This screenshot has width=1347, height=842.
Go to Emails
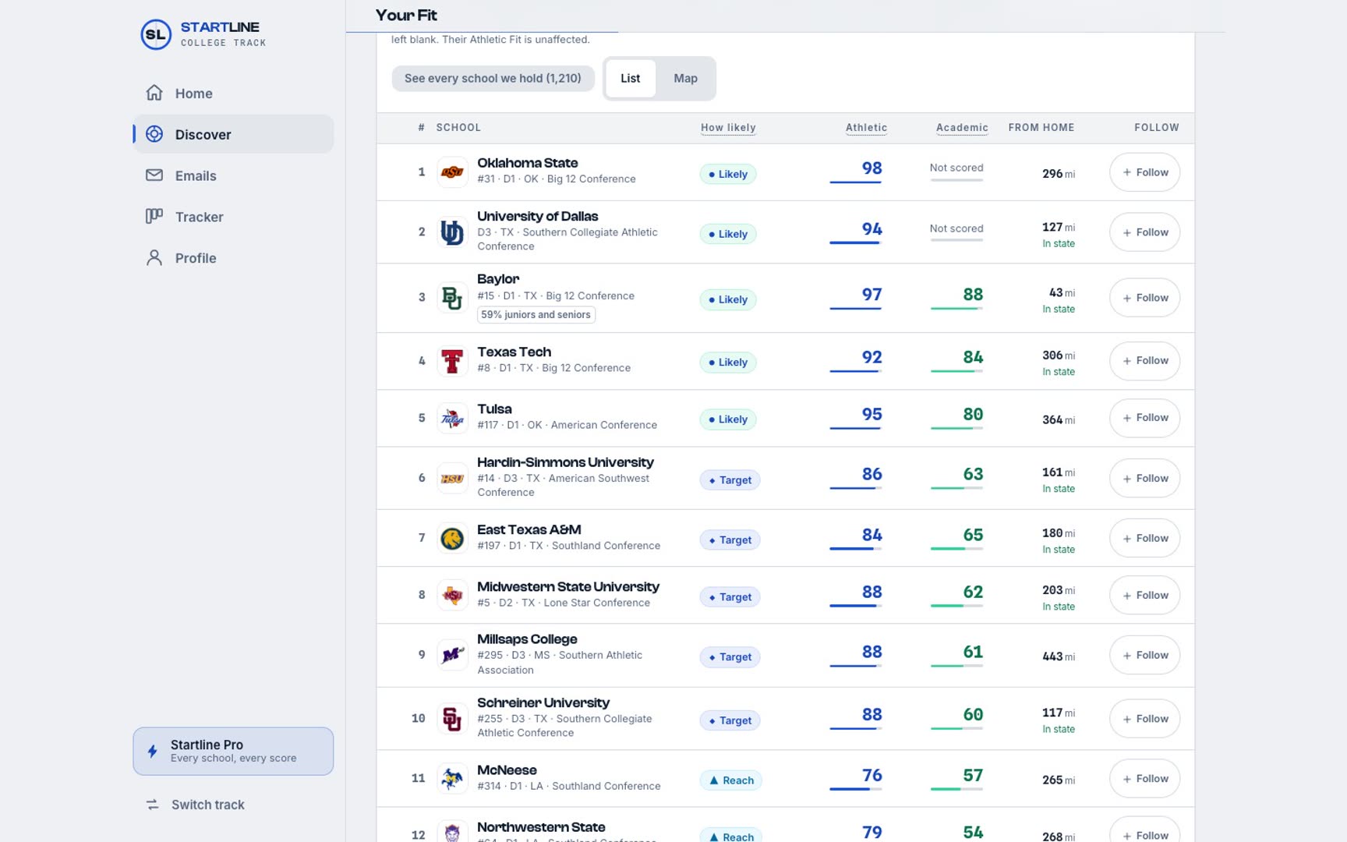coord(233,175)
